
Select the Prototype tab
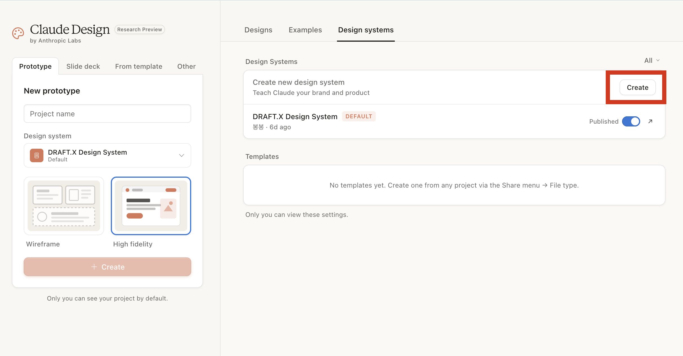coord(35,66)
